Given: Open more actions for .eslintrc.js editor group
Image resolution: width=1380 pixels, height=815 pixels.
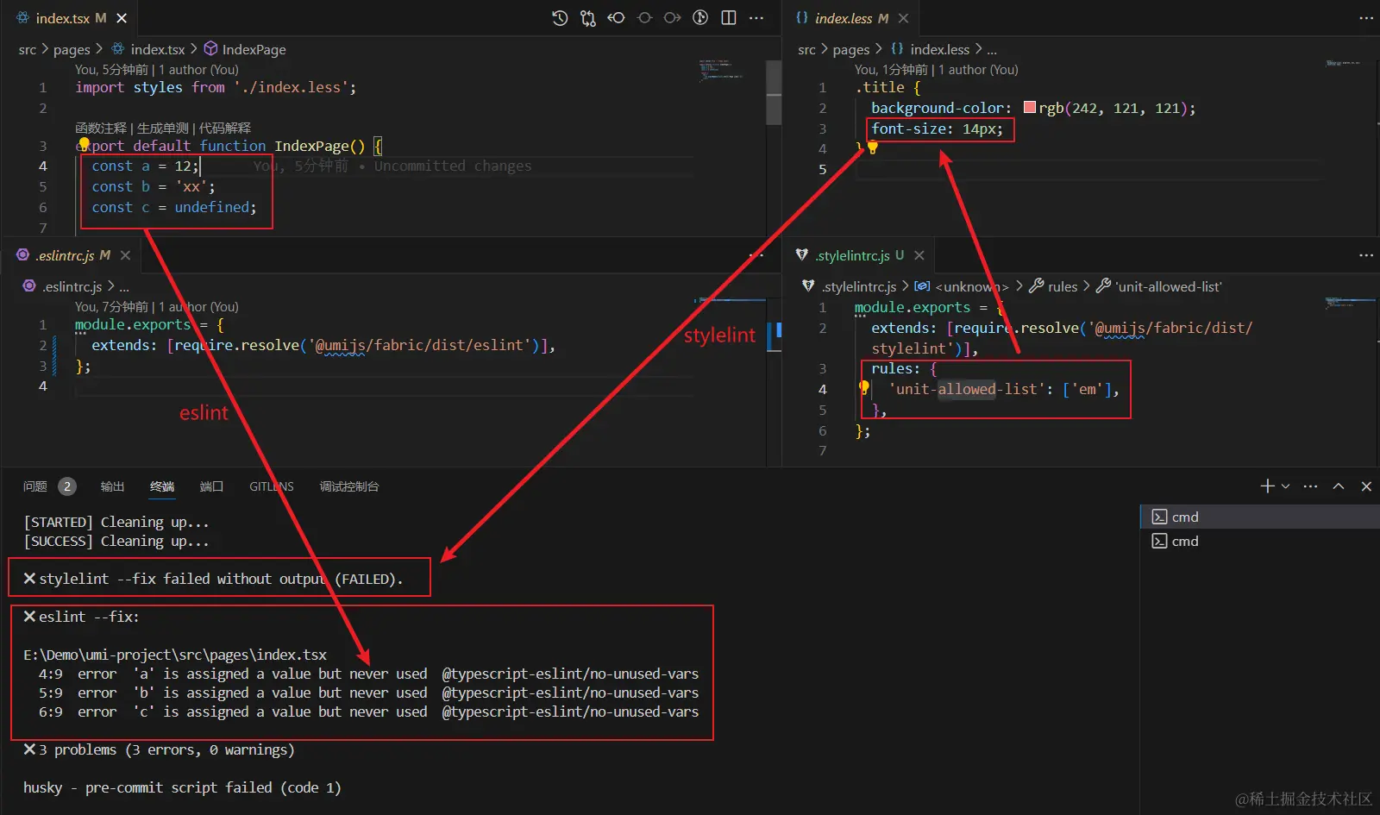Looking at the screenshot, I should 756,255.
